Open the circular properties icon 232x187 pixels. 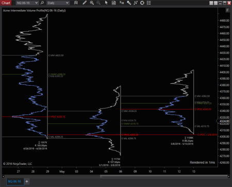tap(142, 3)
